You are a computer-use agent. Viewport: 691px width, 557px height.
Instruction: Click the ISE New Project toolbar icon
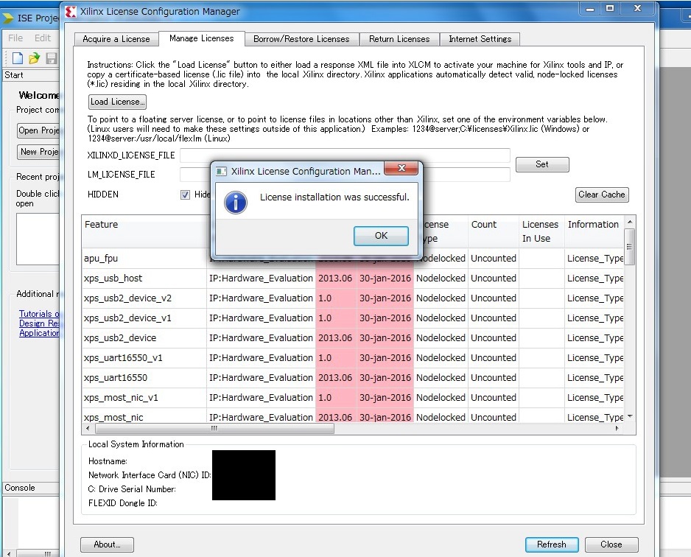pyautogui.click(x=18, y=57)
